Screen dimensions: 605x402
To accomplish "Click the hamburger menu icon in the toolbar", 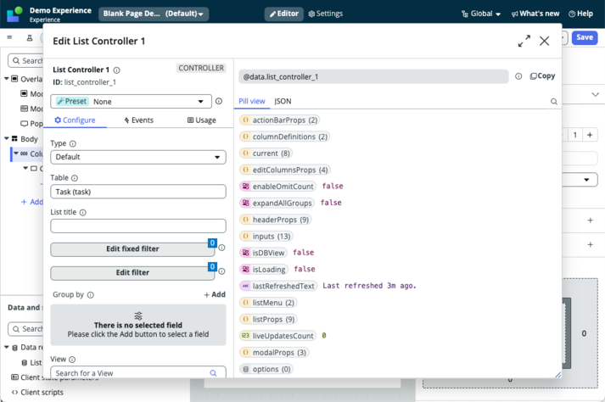I will [9, 37].
